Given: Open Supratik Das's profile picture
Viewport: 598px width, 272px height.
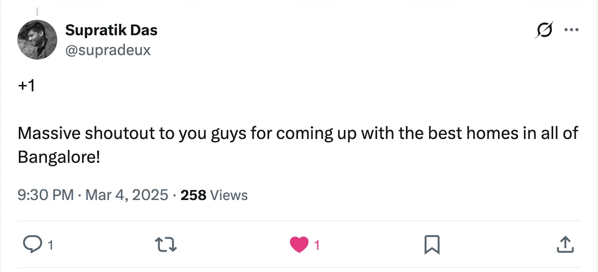Looking at the screenshot, I should click(37, 40).
